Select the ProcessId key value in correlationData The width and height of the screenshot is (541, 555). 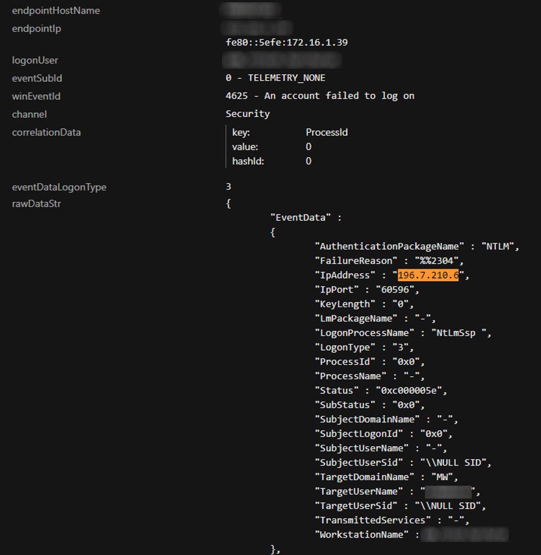point(326,132)
